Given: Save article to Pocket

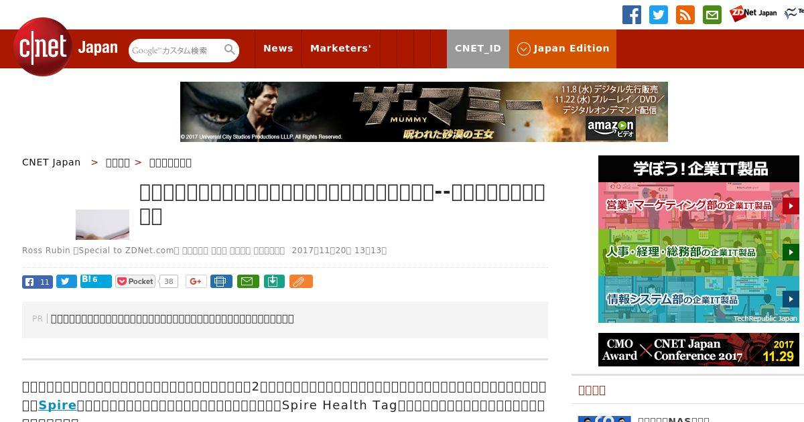Looking at the screenshot, I should point(135,281).
